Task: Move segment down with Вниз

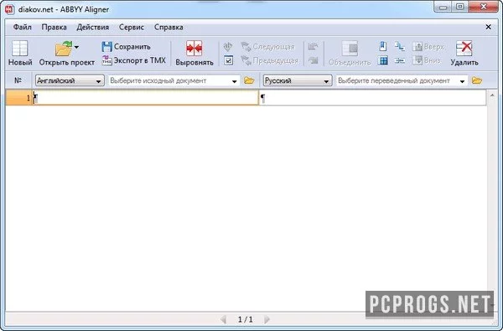Action: pos(427,60)
